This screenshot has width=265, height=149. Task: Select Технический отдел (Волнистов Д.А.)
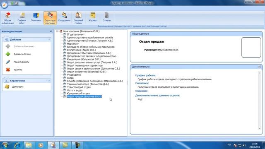point(88,84)
